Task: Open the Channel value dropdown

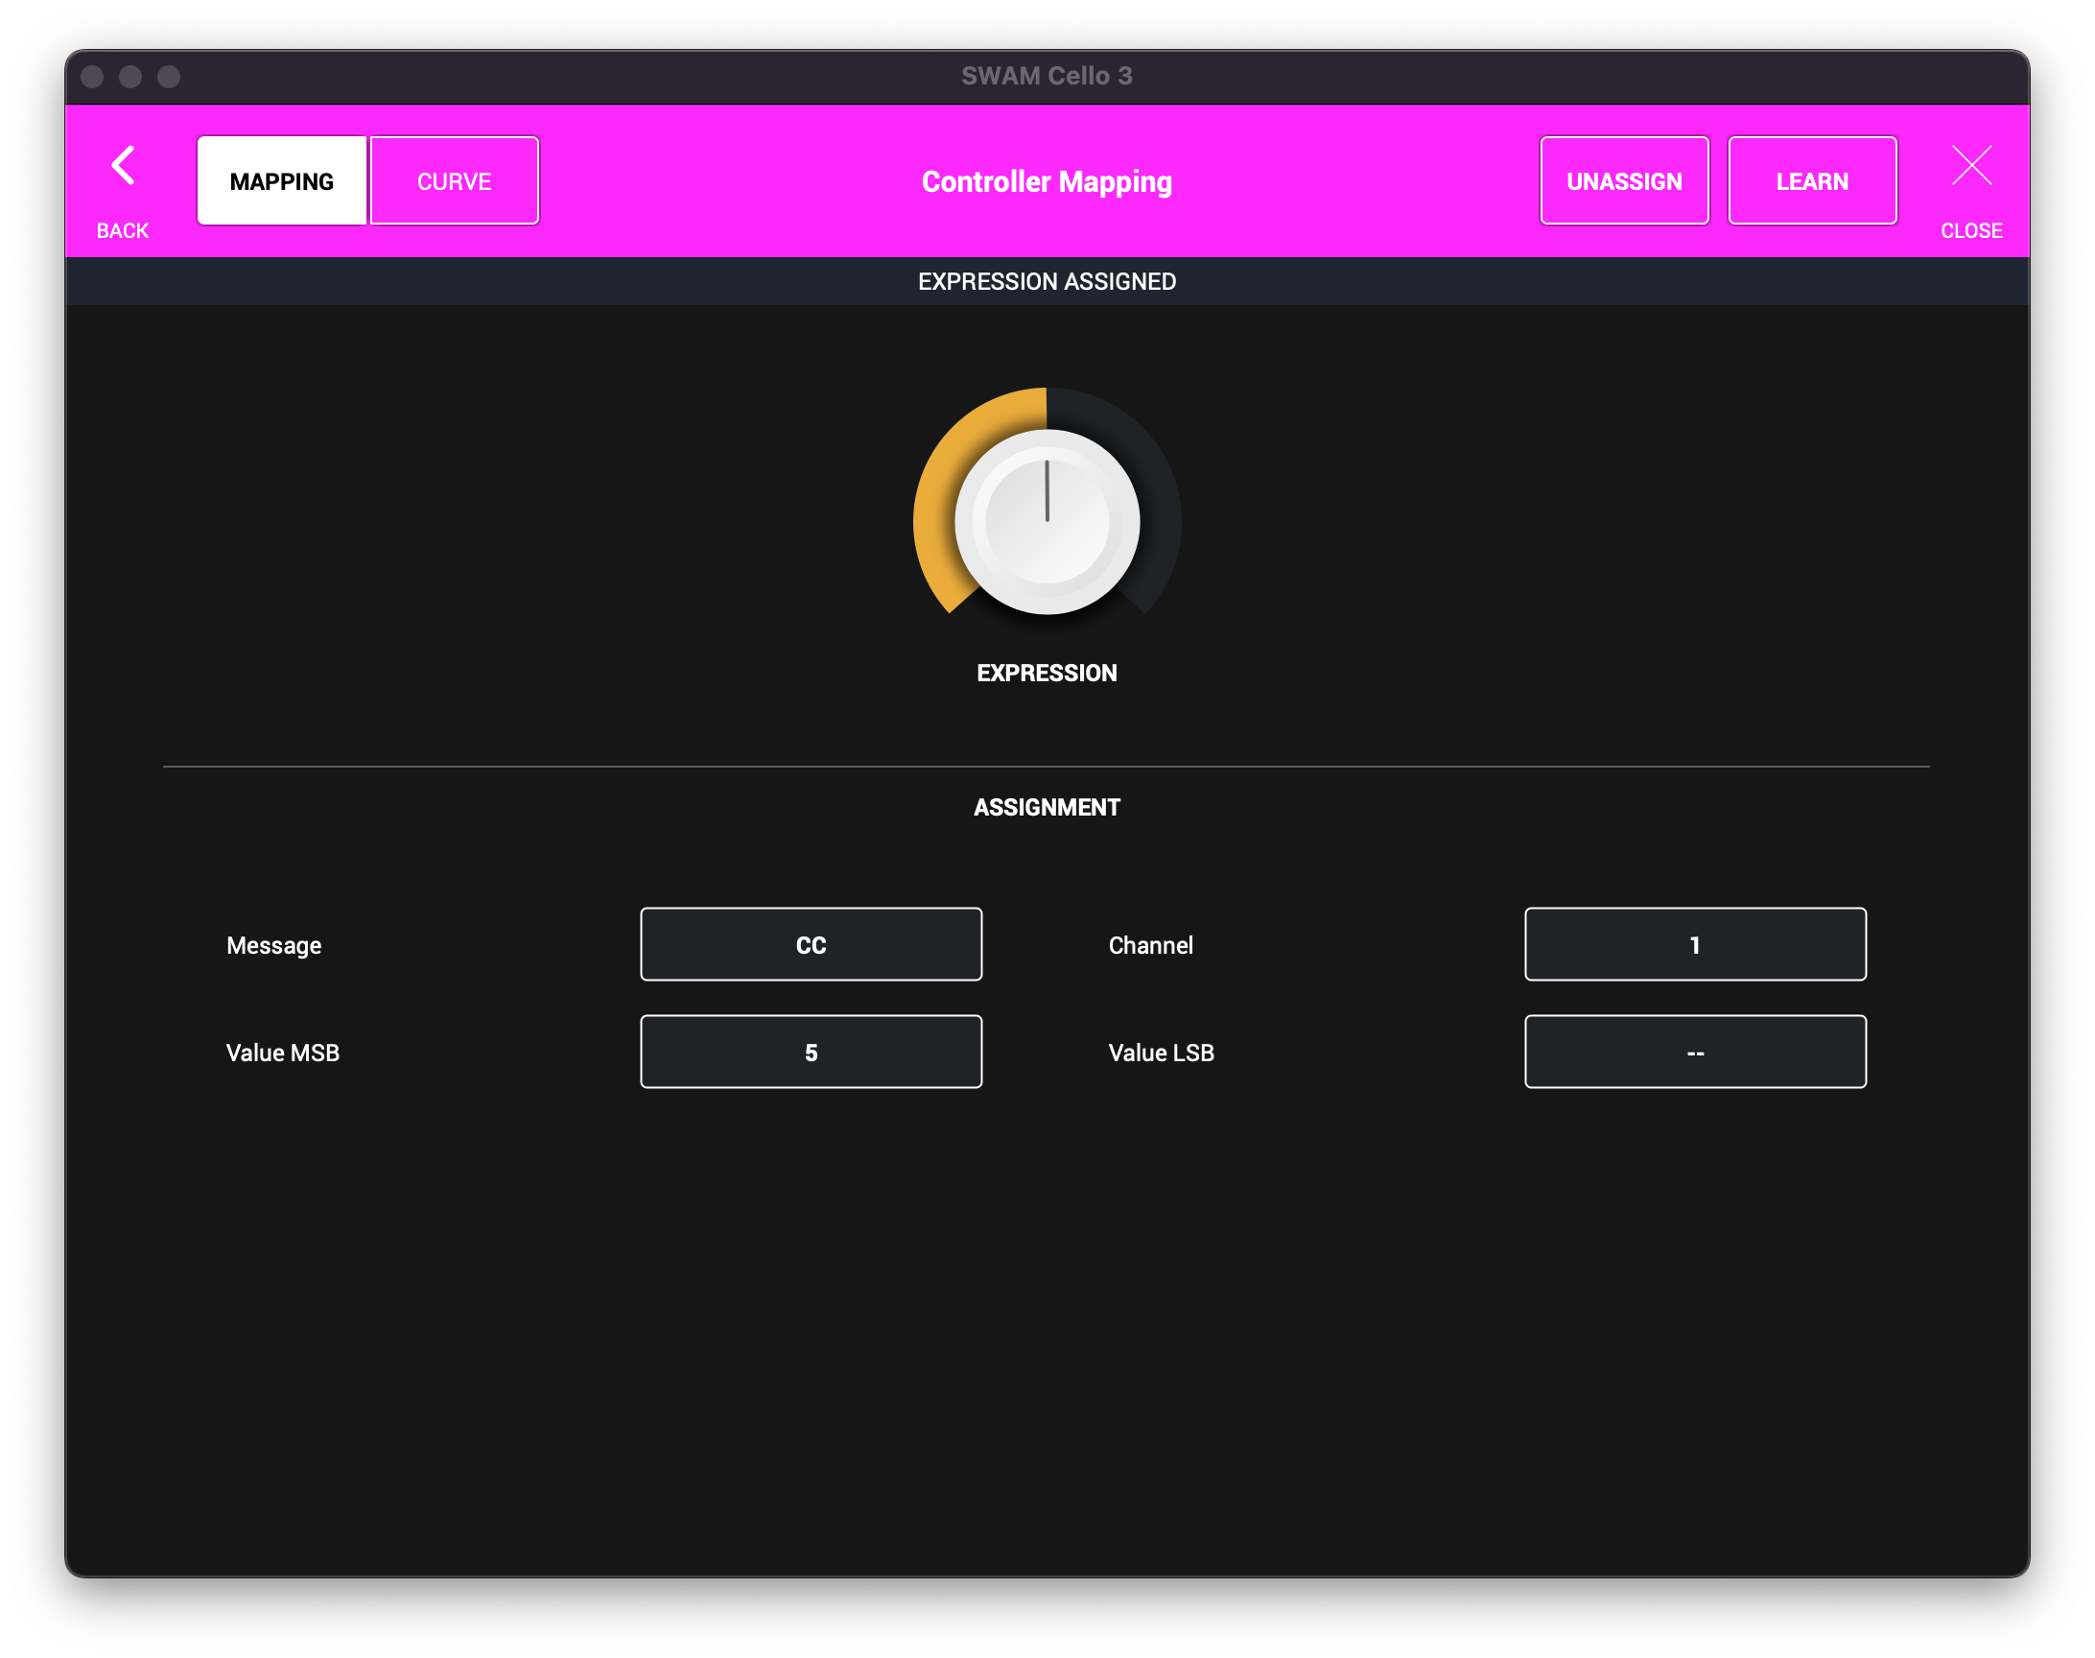Action: coord(1694,944)
